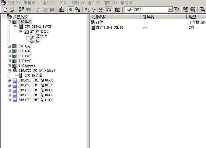
Task: Collapse the 报警系统 project root node
Action: point(4,17)
